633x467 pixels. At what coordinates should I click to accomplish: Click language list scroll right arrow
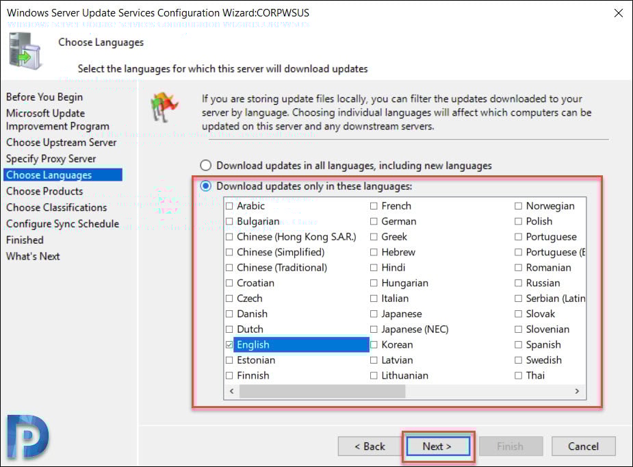point(578,391)
